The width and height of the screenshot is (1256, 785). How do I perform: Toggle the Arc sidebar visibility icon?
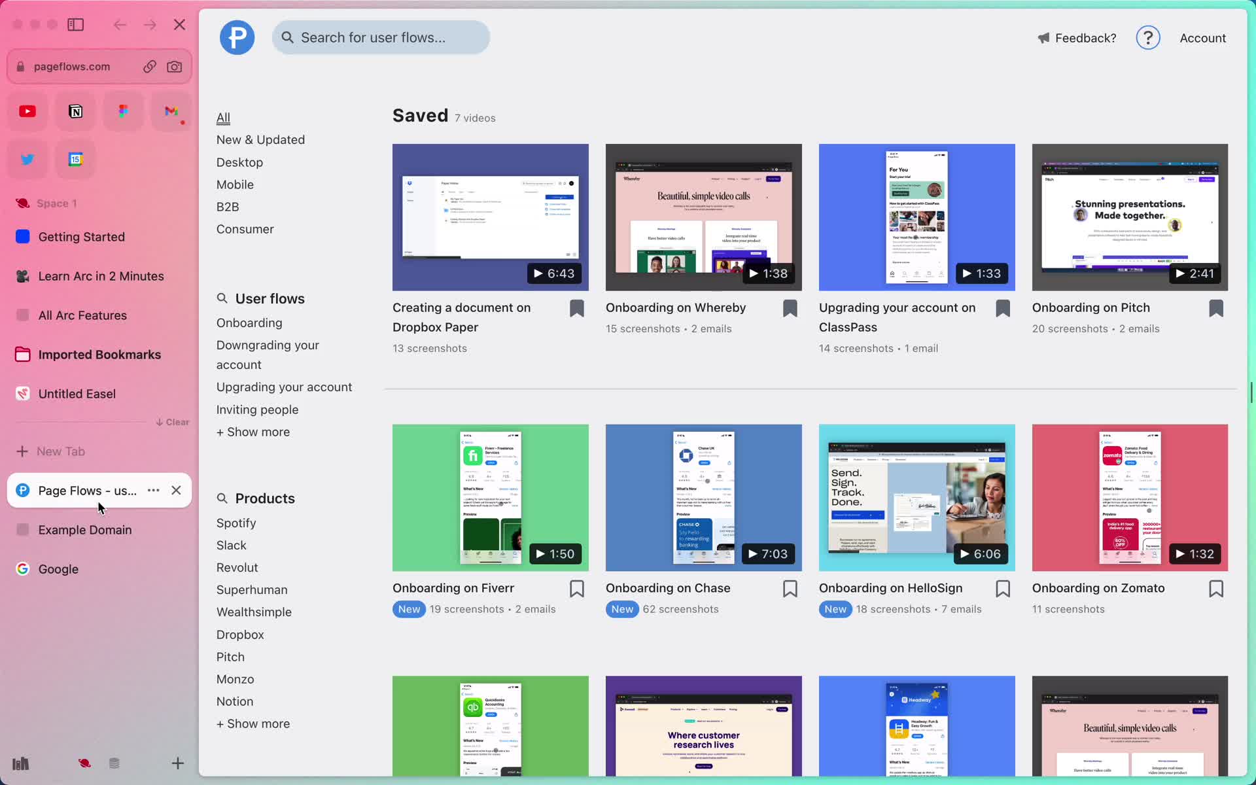tap(76, 25)
